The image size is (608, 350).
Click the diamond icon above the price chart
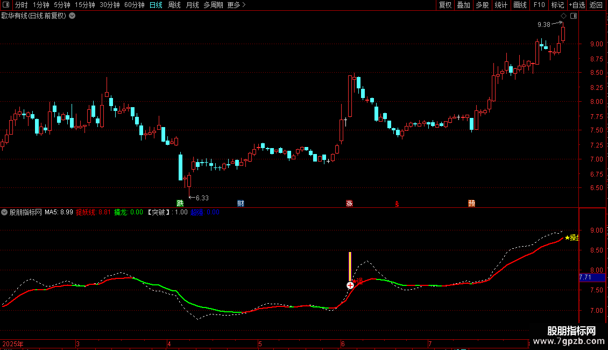[x=563, y=16]
